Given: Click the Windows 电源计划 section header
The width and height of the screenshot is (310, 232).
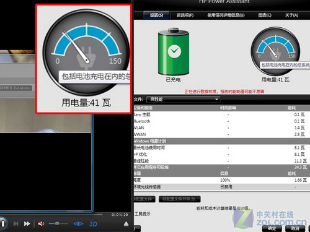Looking at the screenshot, I should (x=222, y=141).
